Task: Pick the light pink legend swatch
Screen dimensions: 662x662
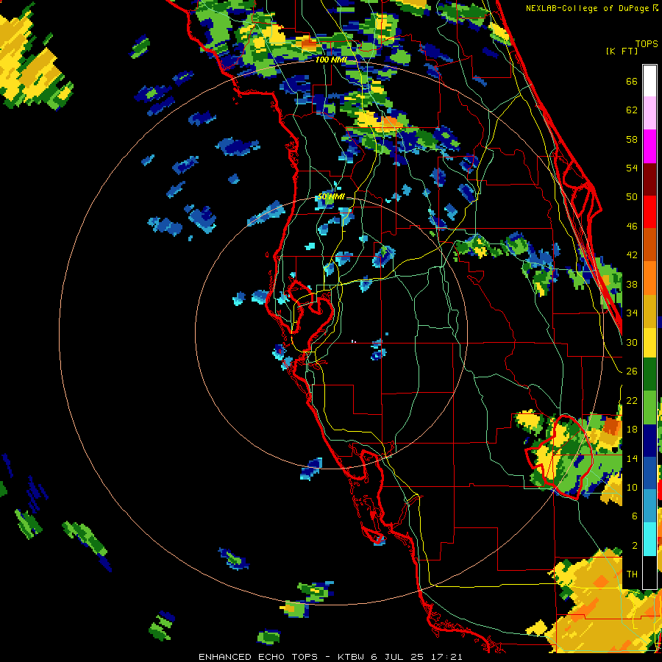Action: tap(649, 113)
